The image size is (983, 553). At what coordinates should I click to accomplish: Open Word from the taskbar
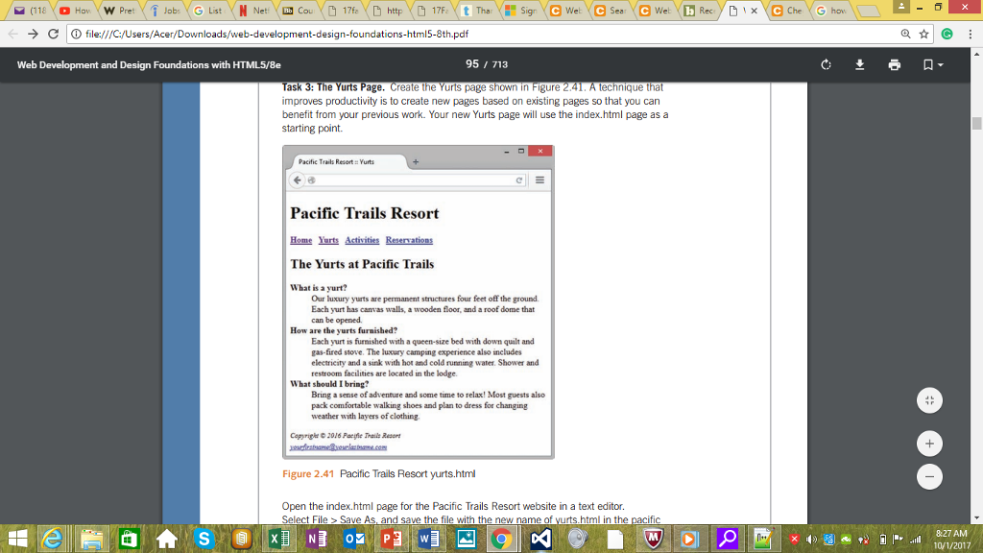428,539
